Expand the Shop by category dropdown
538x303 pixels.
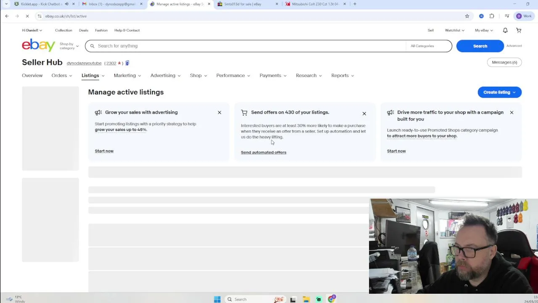point(69,46)
